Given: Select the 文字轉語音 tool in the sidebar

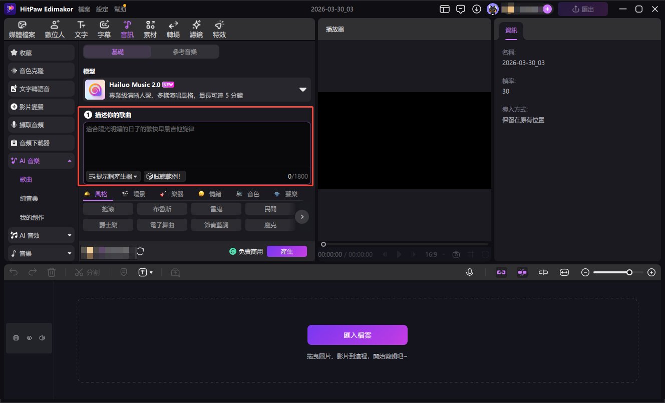Looking at the screenshot, I should point(41,88).
